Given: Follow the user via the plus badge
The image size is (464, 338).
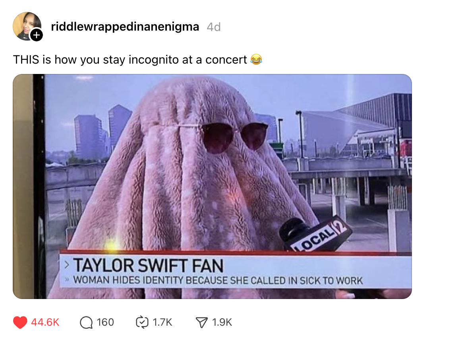Looking at the screenshot, I should click(37, 35).
